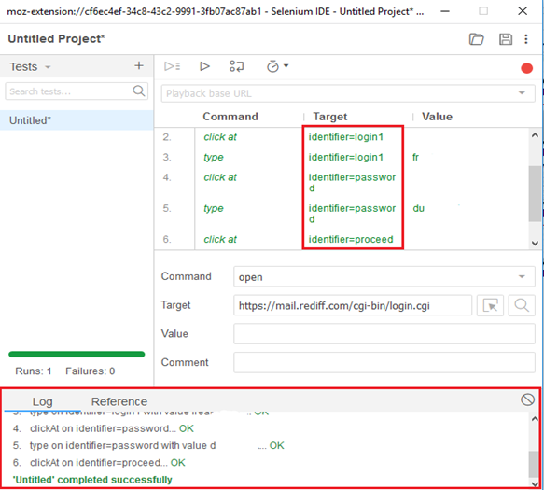Screen dimensions: 544x490
Task: Open the Playback base URL dropdown
Action: 522,93
